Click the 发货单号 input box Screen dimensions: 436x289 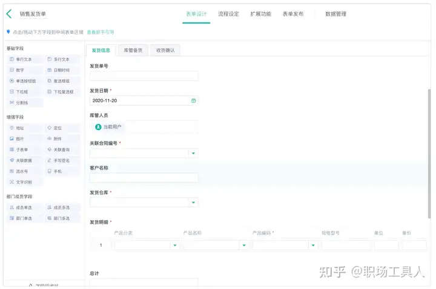pyautogui.click(x=144, y=76)
